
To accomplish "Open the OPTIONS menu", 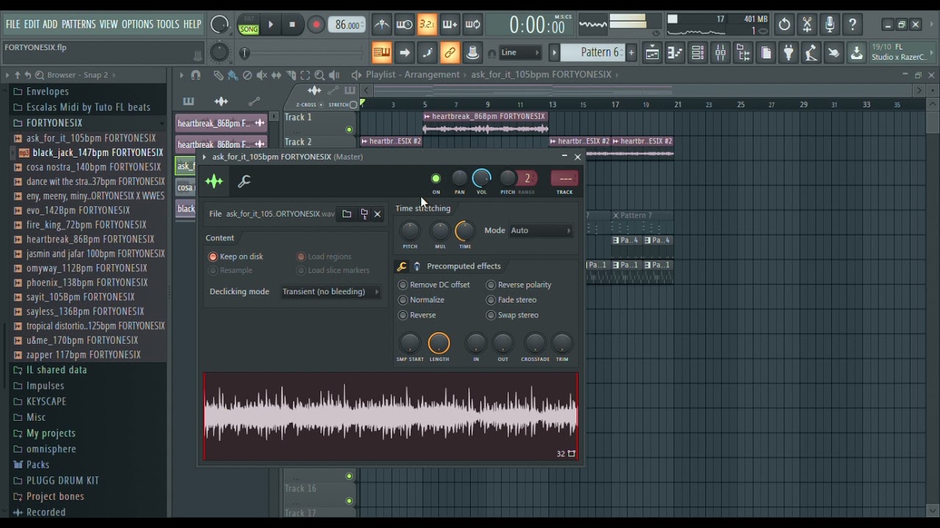I will (137, 24).
